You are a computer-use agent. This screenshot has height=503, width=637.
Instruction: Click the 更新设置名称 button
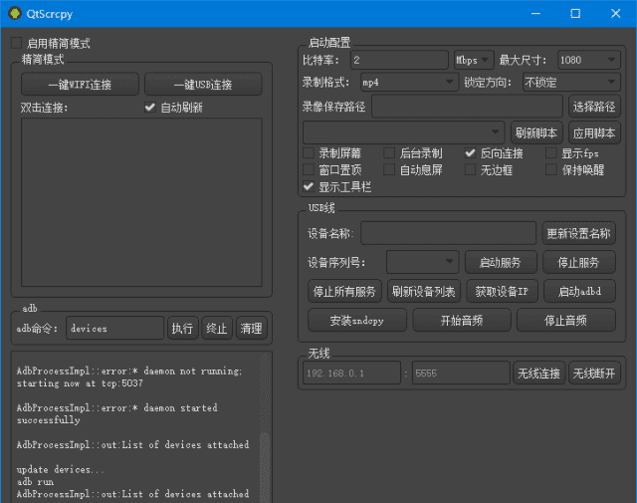point(578,233)
